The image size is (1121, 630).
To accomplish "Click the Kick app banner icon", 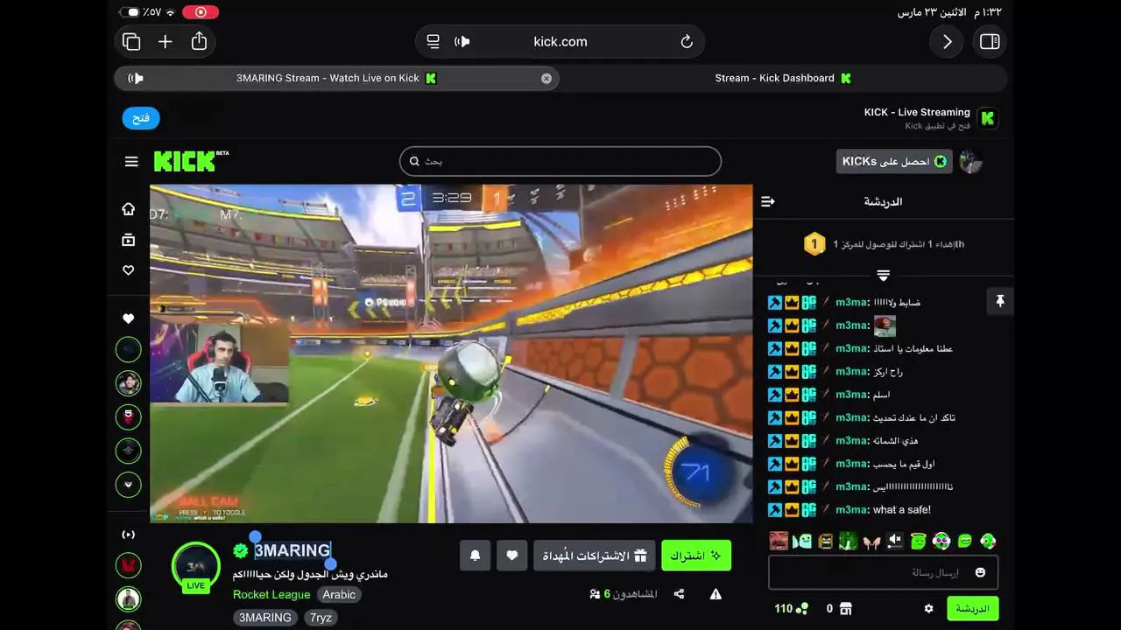I will (x=988, y=118).
